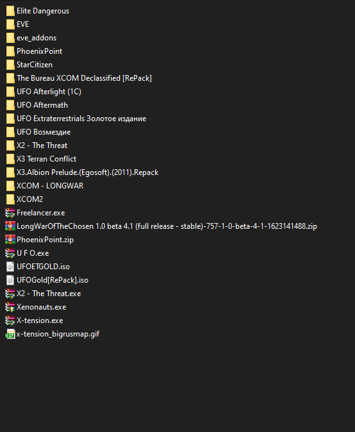
Task: Select the X-tension.exe archive icon
Action: (x=10, y=320)
